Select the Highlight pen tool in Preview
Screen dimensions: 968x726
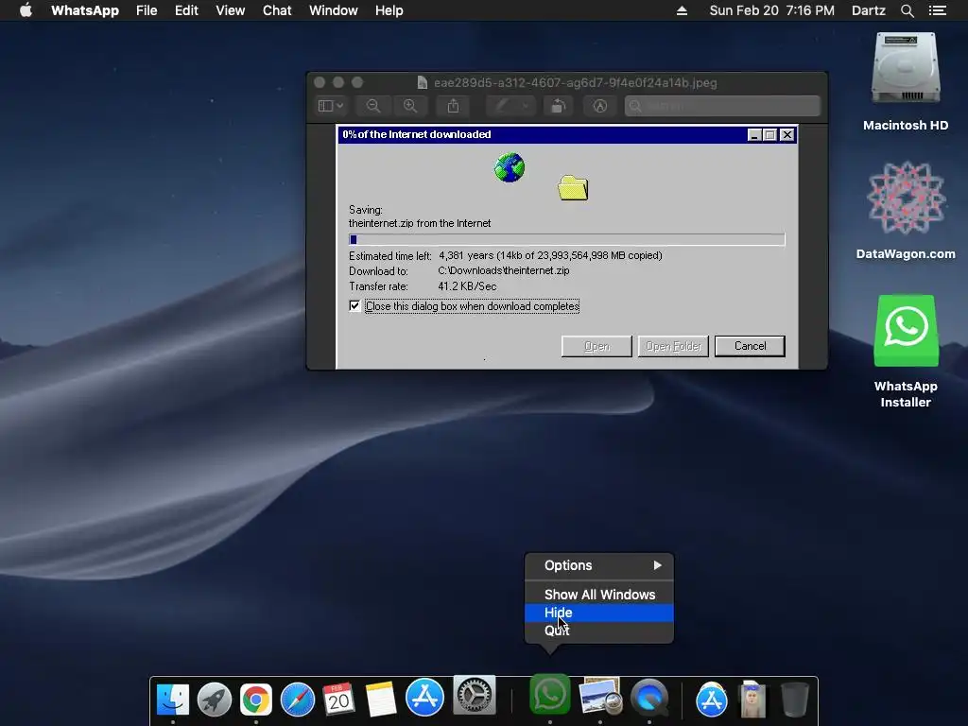[x=503, y=106]
